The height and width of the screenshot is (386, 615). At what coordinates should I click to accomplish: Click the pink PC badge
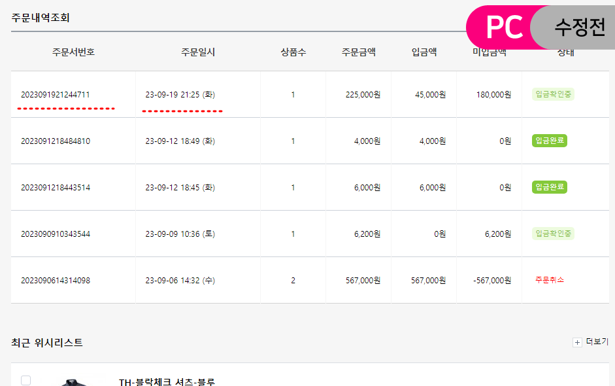point(504,27)
